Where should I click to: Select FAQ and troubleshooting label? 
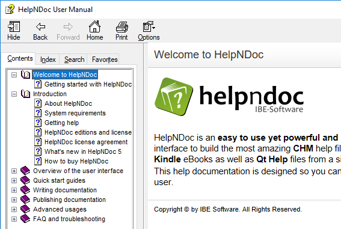[69, 219]
